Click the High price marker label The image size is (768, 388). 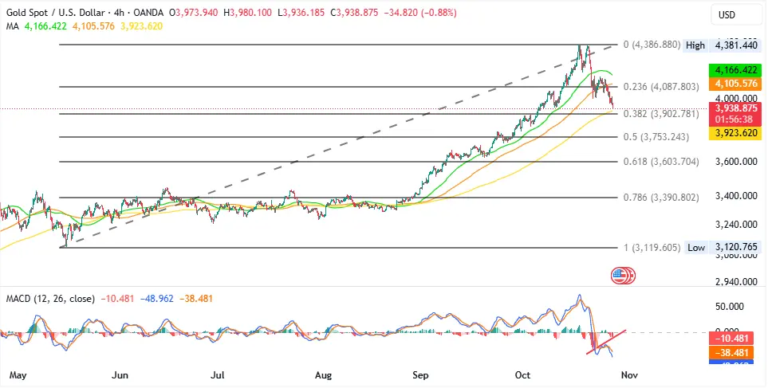[x=695, y=45]
